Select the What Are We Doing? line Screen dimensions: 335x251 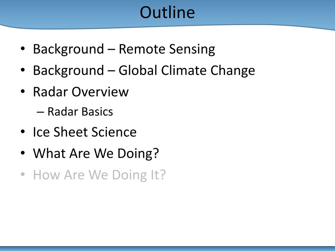96,153
